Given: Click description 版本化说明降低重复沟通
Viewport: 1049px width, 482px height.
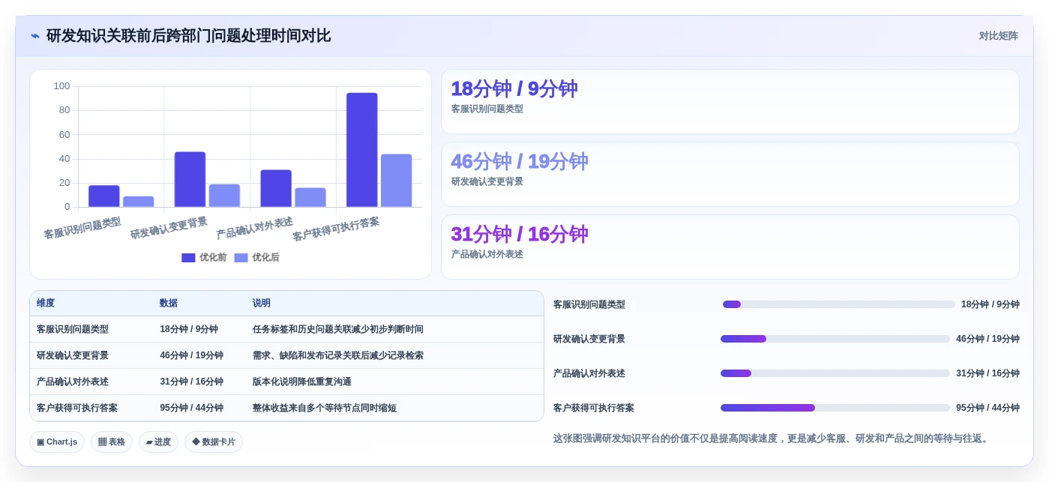Looking at the screenshot, I should [302, 382].
